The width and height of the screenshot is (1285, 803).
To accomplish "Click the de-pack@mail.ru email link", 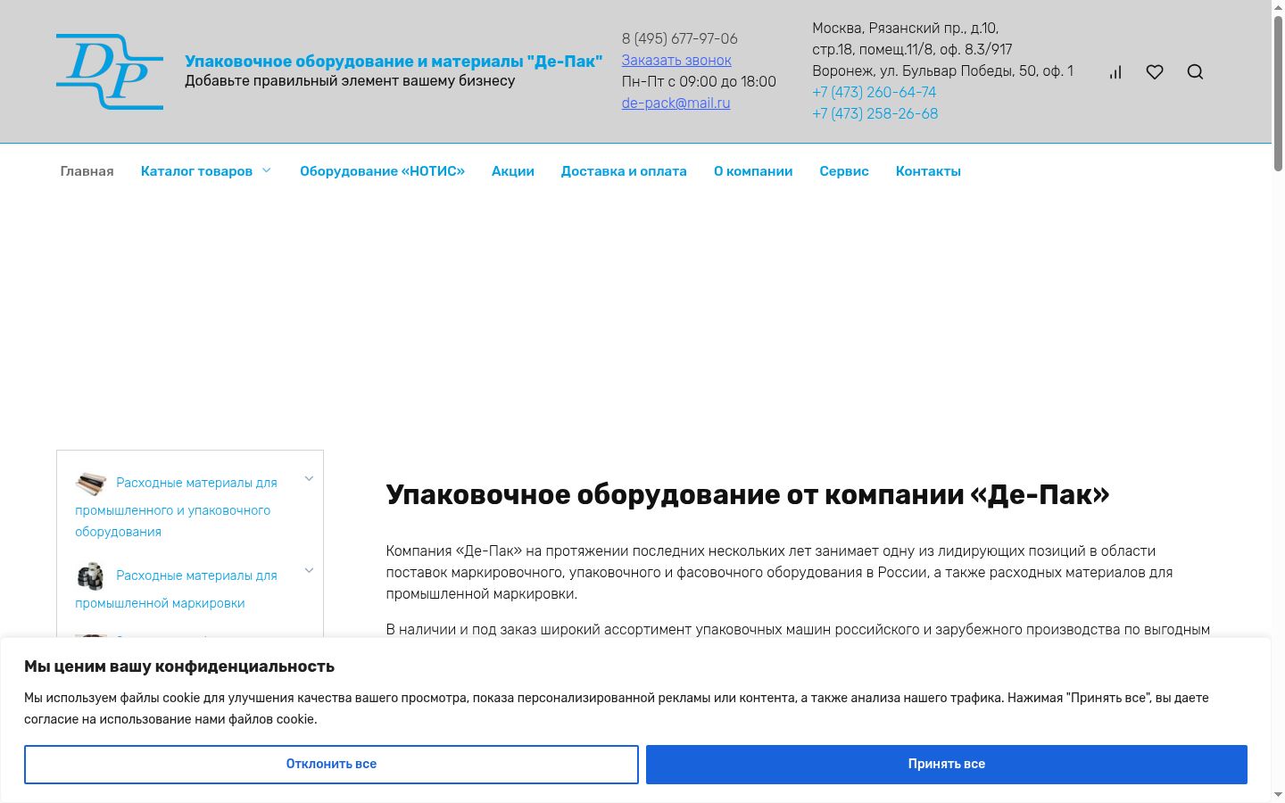I will coord(676,103).
